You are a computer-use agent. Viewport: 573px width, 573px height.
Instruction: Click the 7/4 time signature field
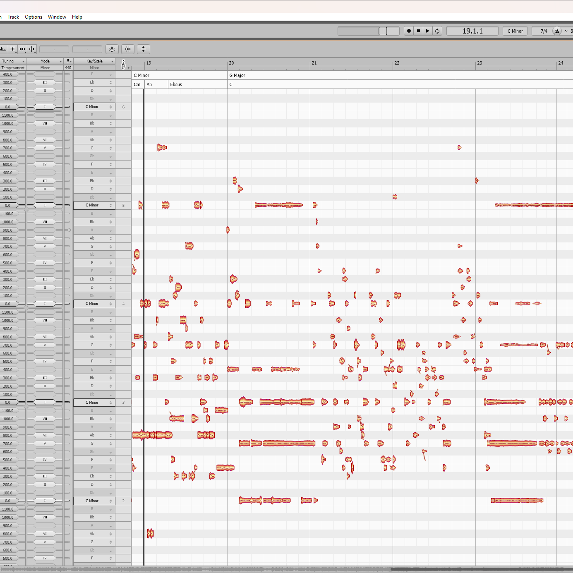click(543, 31)
